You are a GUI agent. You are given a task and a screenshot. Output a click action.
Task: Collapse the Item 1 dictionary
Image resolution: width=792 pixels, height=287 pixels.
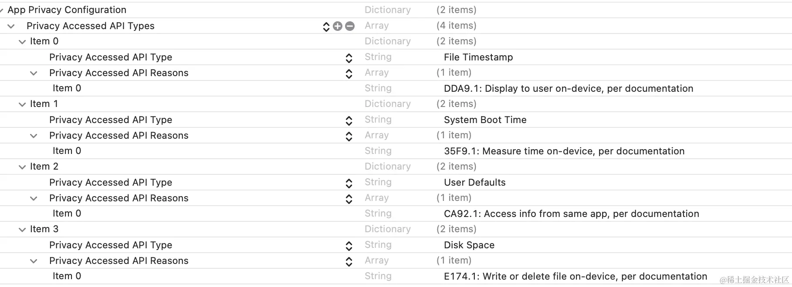[22, 104]
